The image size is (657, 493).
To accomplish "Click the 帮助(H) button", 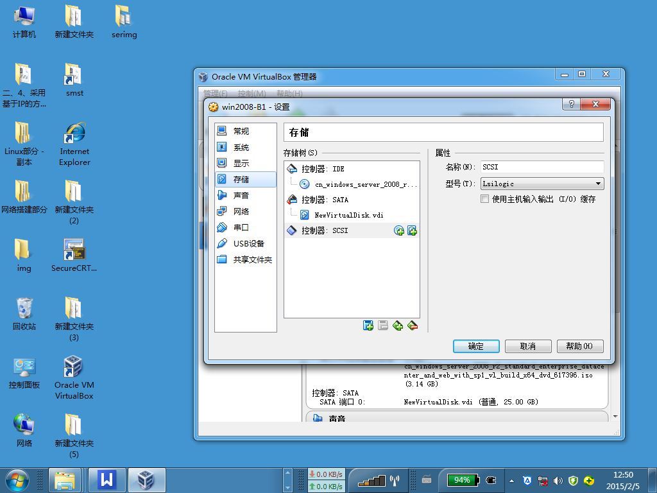I will tap(580, 346).
